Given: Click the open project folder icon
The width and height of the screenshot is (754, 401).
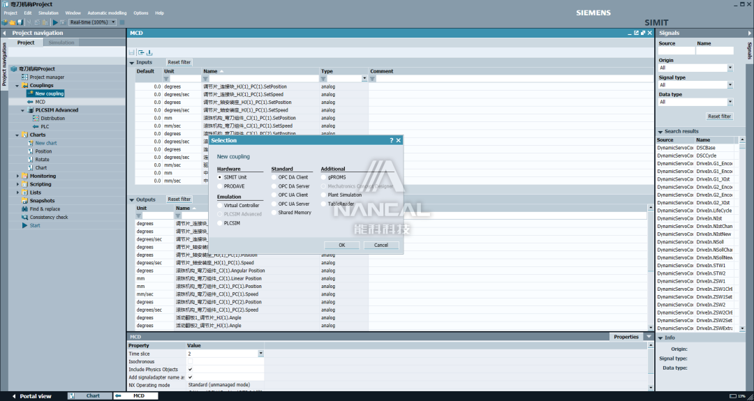Looking at the screenshot, I should tap(13, 22).
